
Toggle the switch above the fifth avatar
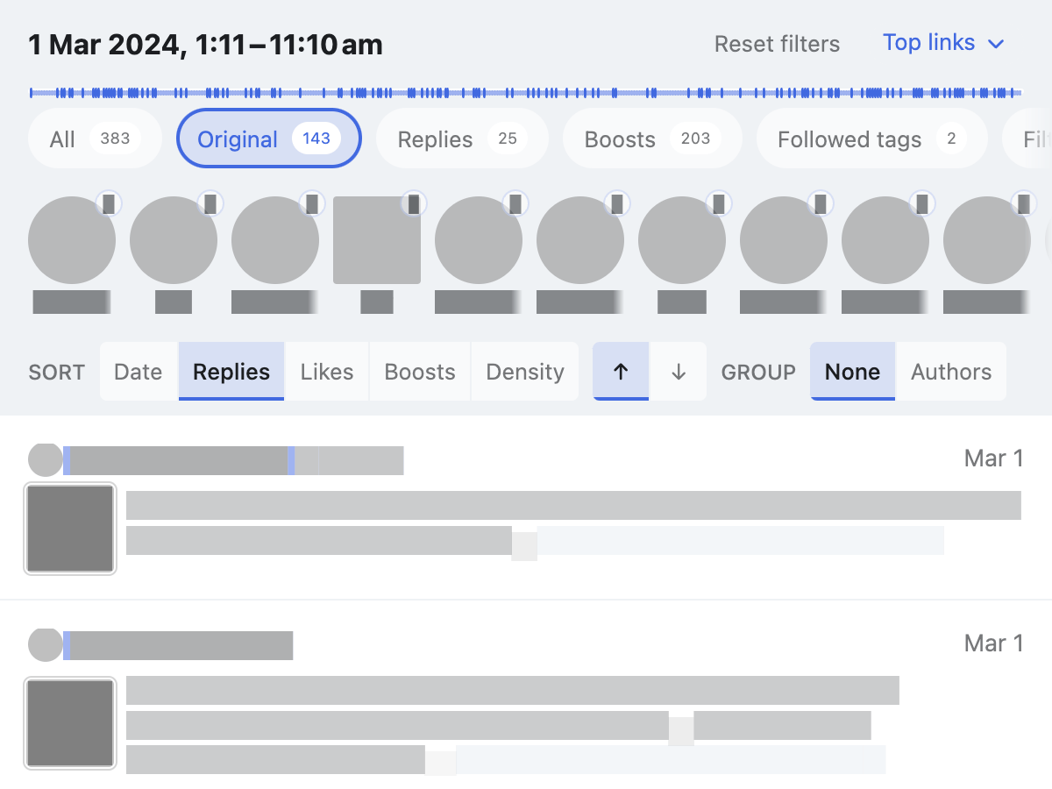515,203
